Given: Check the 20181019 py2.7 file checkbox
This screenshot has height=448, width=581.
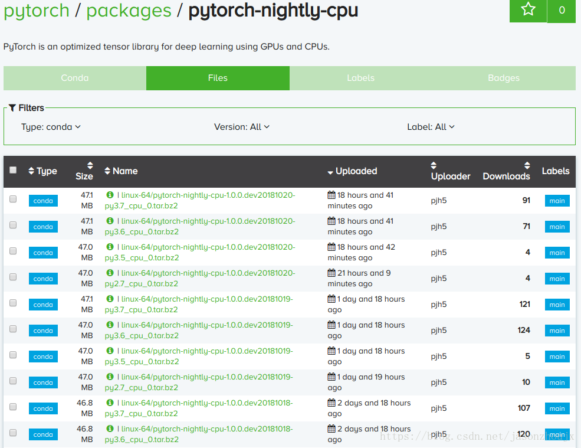Looking at the screenshot, I should [13, 381].
